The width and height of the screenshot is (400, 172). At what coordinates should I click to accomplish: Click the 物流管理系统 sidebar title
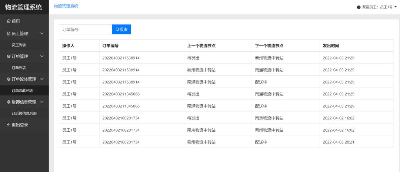(23, 7)
